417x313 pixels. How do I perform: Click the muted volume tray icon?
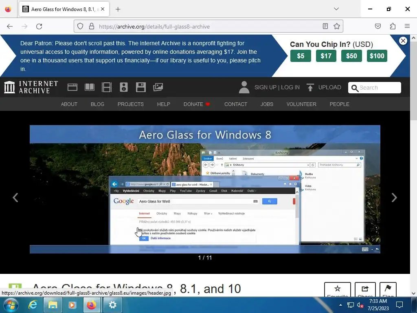pos(360,305)
